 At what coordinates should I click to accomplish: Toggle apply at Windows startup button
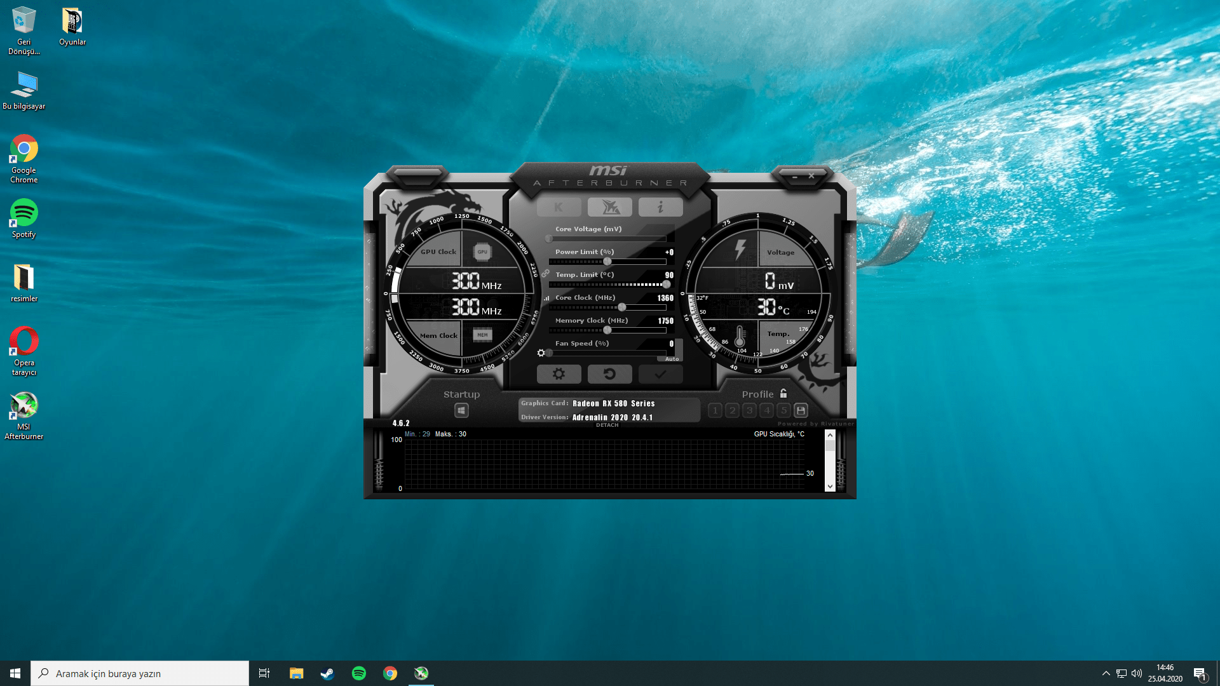(462, 410)
